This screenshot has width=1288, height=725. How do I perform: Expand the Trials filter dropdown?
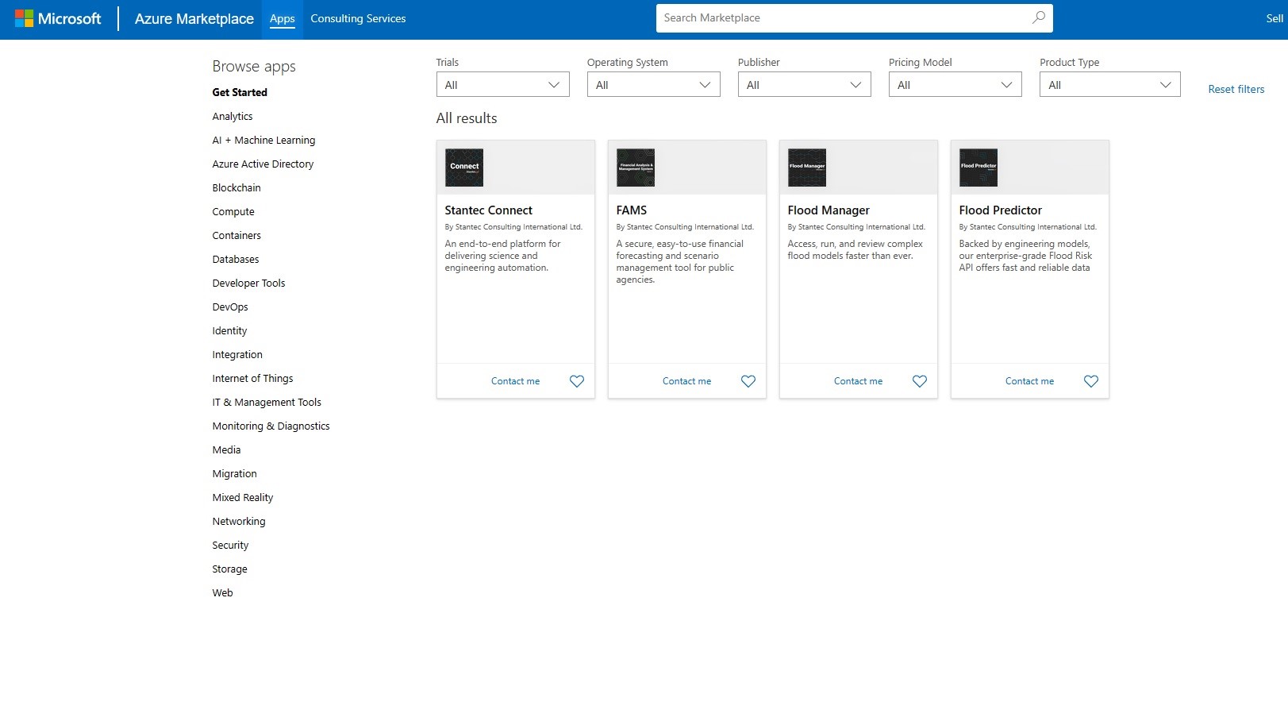[503, 84]
